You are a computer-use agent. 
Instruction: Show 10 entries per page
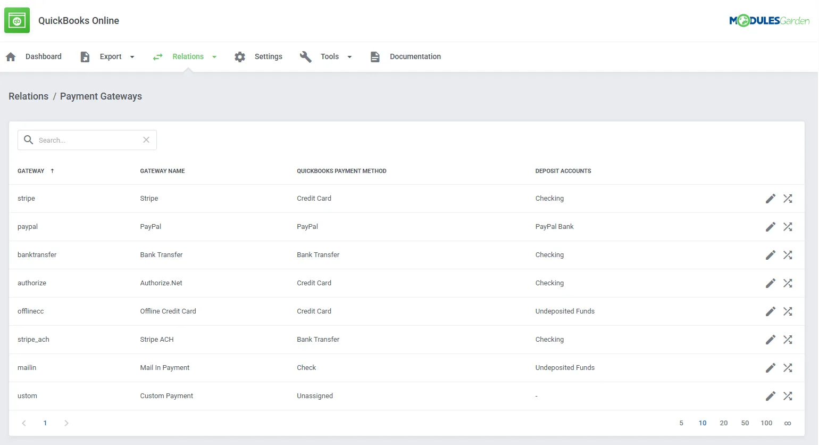(703, 423)
